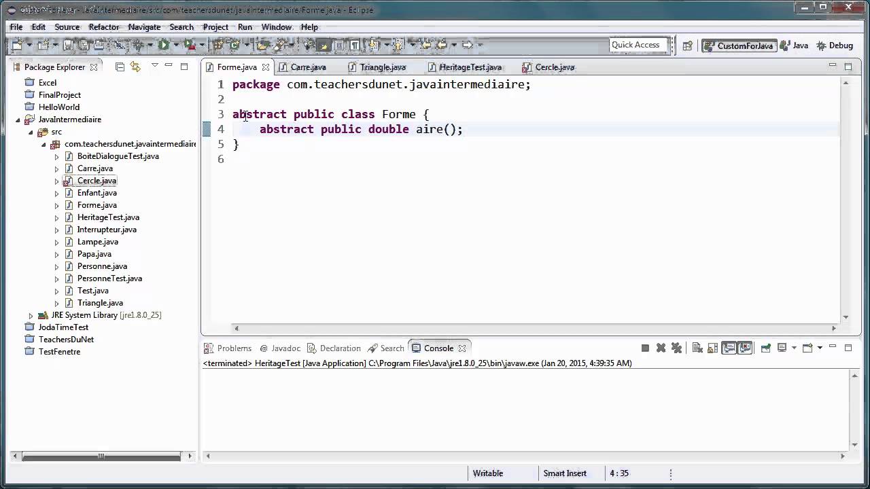Viewport: 870px width, 489px height.
Task: Select Cercle.java in Package Explorer
Action: [97, 181]
